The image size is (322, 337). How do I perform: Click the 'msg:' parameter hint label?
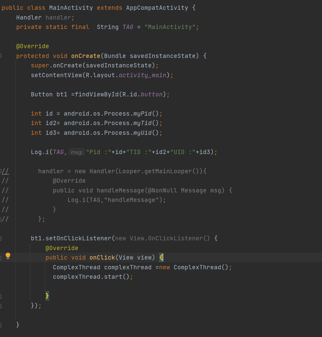click(77, 152)
